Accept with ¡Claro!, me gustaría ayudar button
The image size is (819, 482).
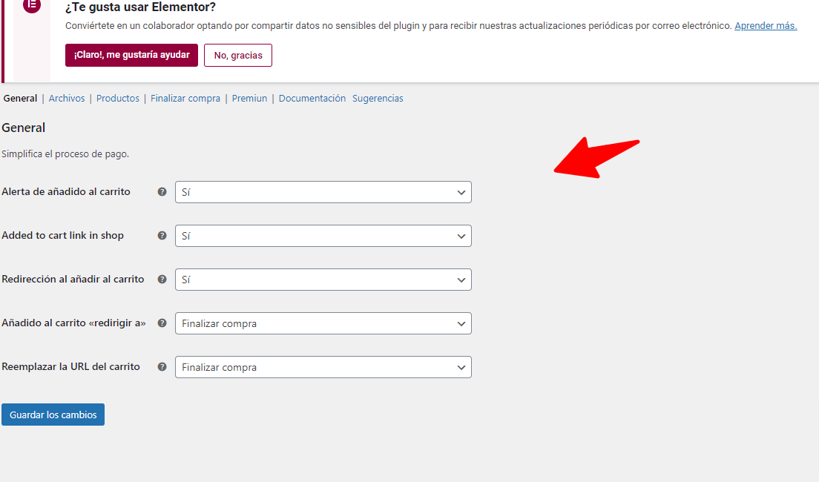pyautogui.click(x=131, y=55)
